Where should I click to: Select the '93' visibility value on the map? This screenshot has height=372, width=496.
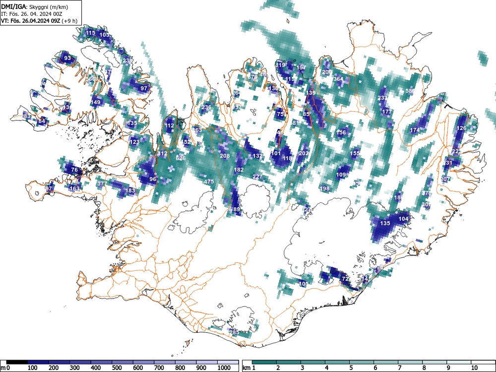(x=67, y=58)
